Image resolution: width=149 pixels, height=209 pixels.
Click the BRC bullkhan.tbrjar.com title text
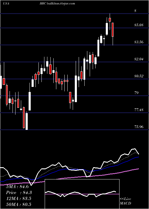tap(57, 4)
